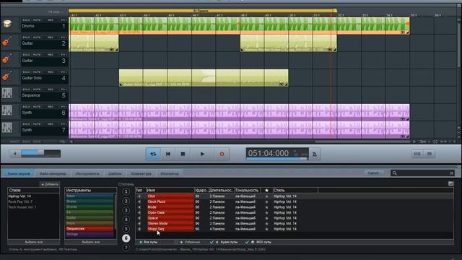Switch to the Шаблон tab
The width and height of the screenshot is (462, 260).
[115, 173]
